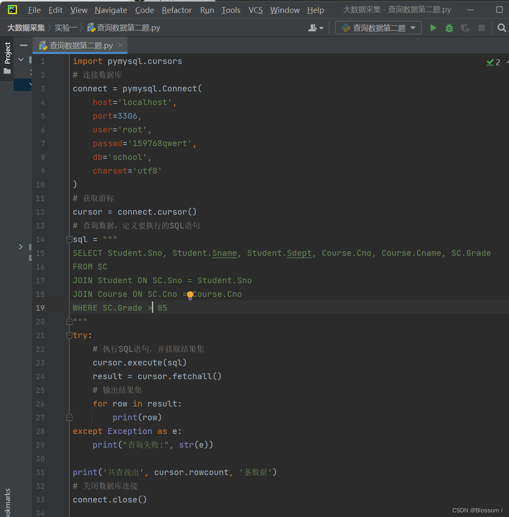Click the inspections widget showing 2 problems

coord(493,62)
